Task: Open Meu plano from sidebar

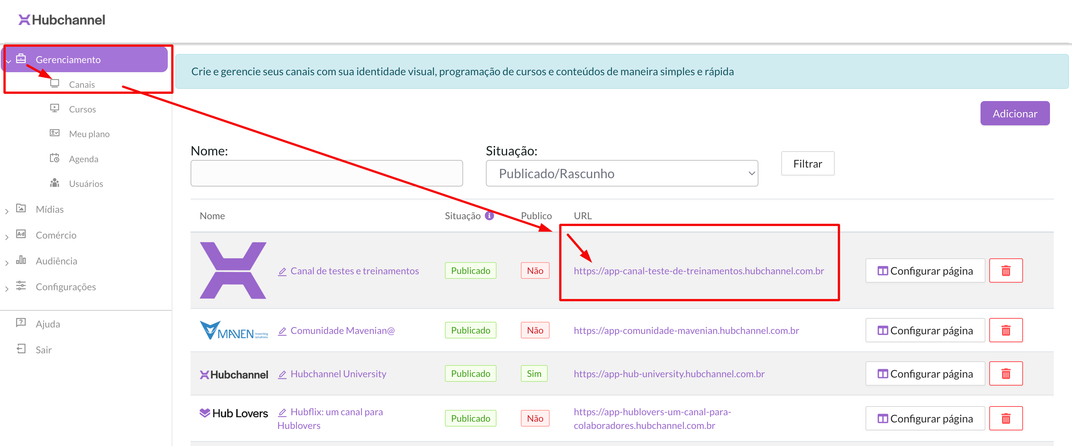Action: 89,134
